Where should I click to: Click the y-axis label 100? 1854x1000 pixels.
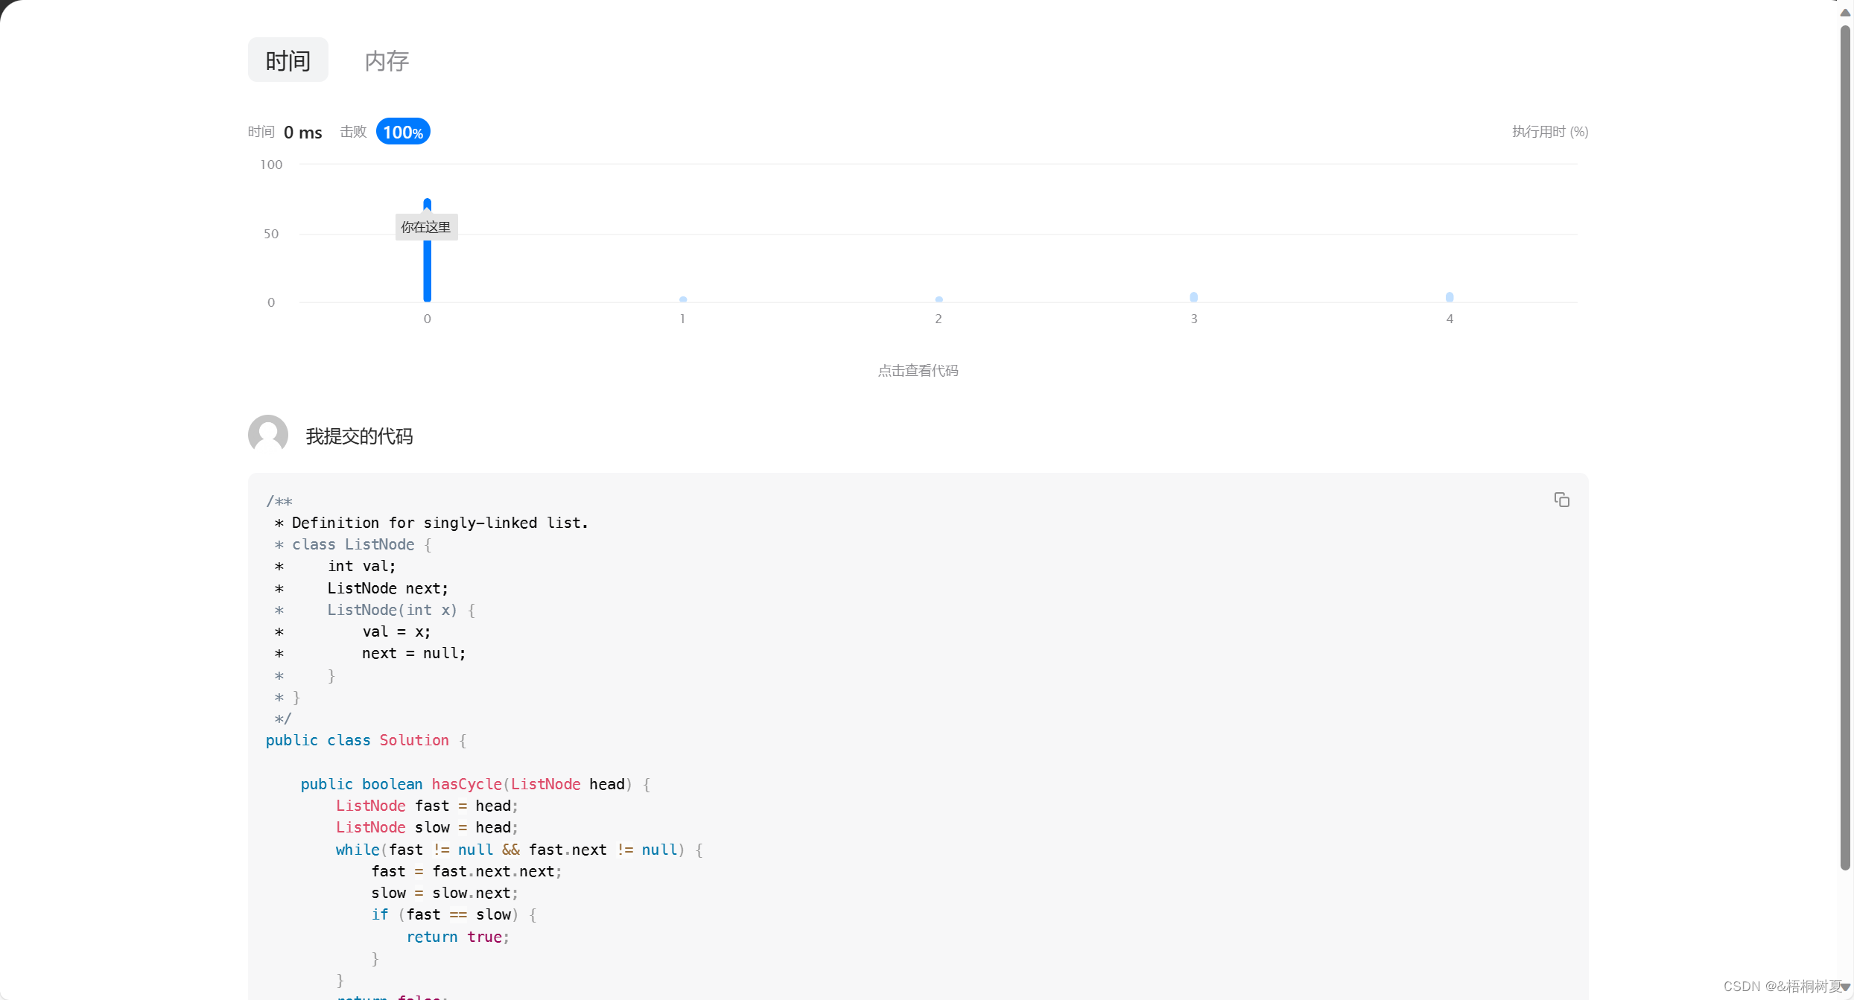tap(271, 165)
